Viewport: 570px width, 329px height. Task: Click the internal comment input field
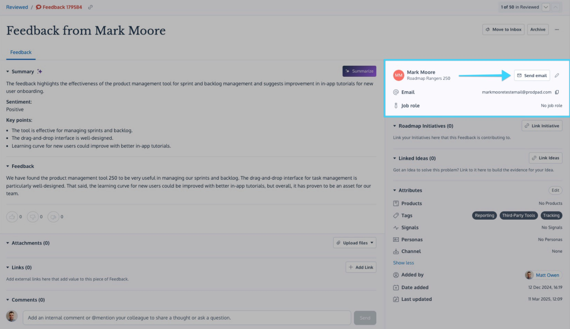[x=187, y=318]
